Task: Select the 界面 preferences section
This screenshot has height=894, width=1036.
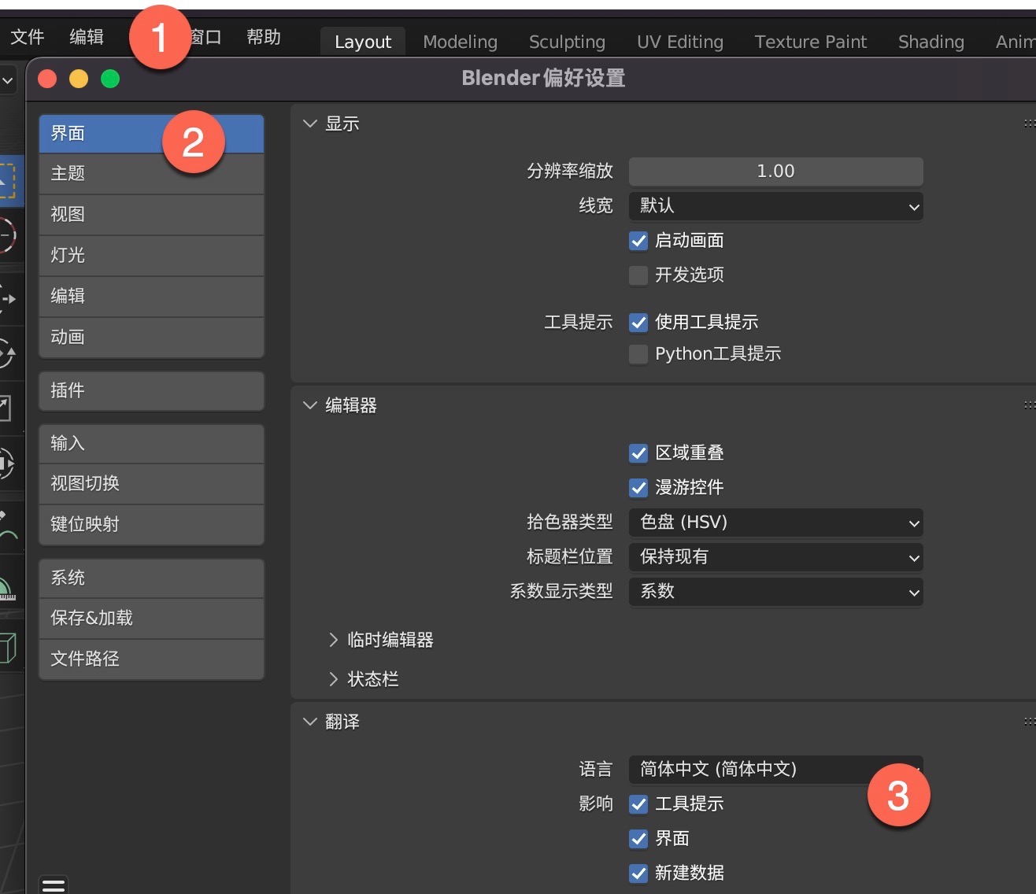Action: (151, 134)
